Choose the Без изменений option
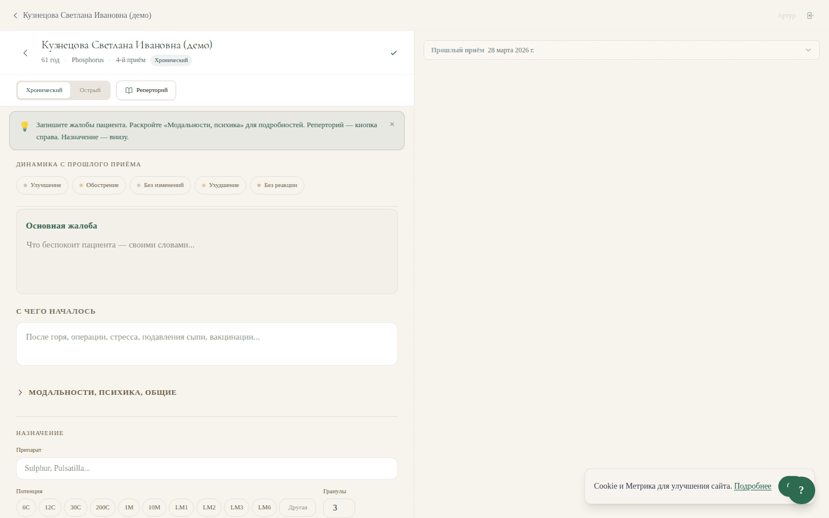Viewport: 829px width, 518px height. point(160,185)
